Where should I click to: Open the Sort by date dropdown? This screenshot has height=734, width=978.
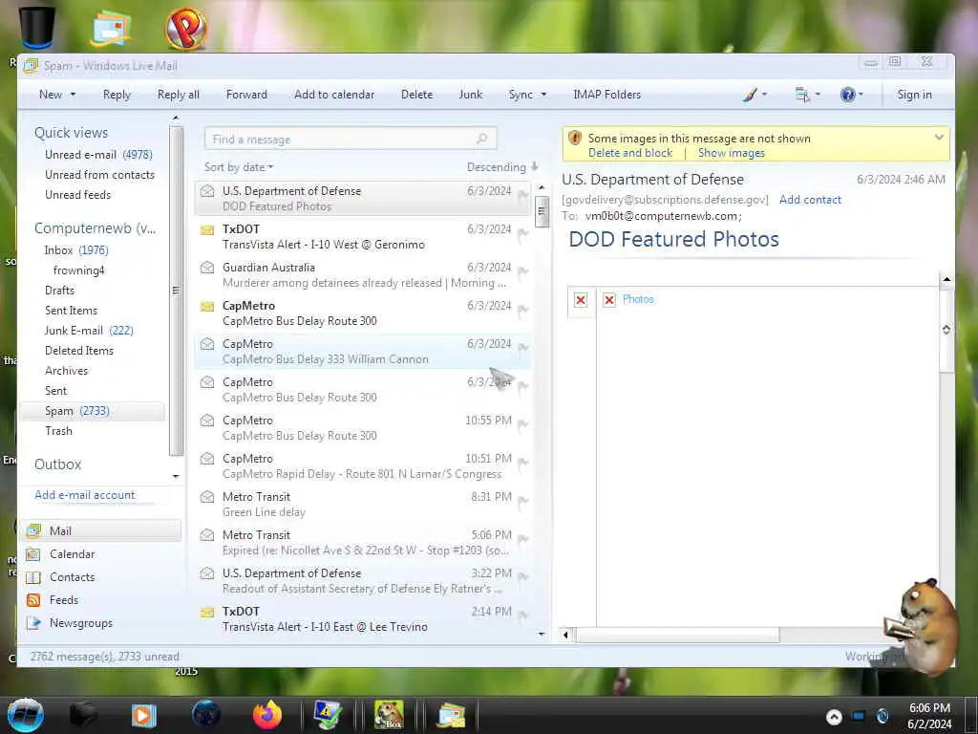238,167
